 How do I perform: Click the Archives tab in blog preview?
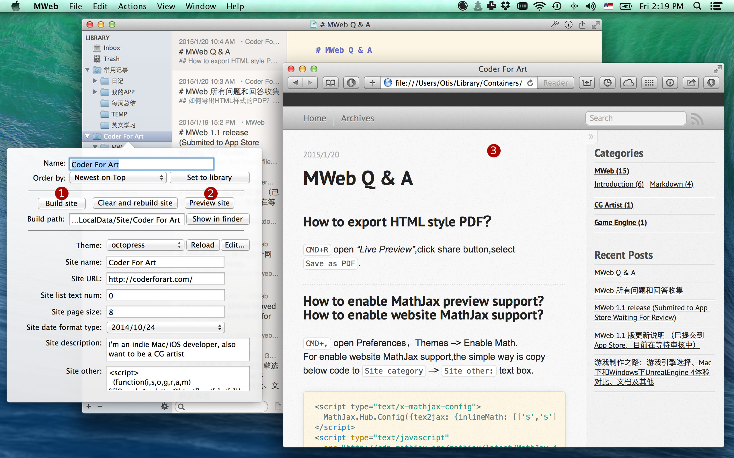tap(358, 118)
